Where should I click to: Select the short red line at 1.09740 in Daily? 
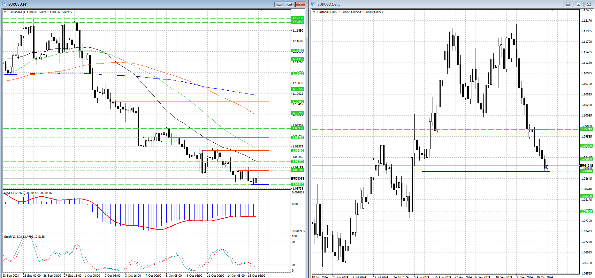pyautogui.click(x=541, y=129)
